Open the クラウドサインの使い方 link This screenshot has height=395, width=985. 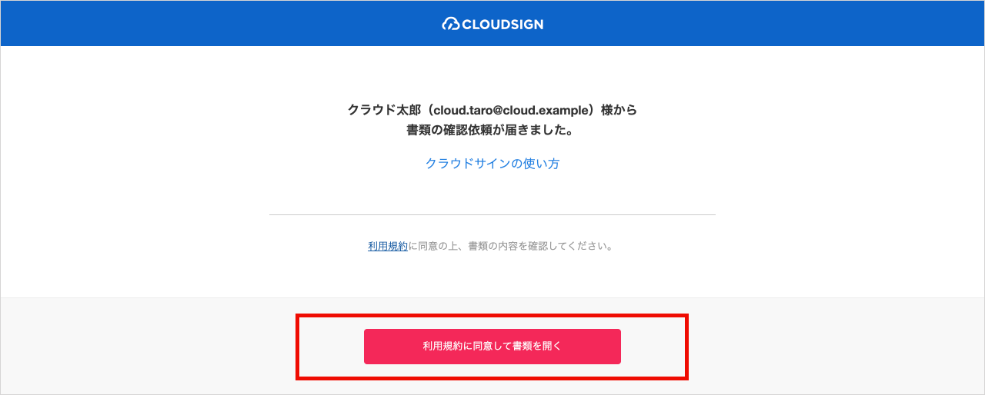[x=492, y=164]
